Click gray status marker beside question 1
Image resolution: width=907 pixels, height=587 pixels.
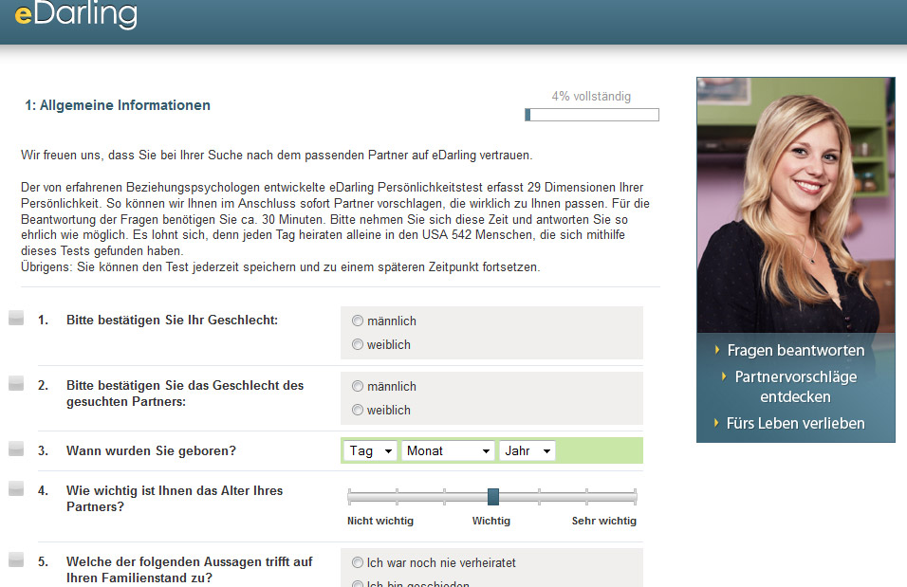tap(16, 318)
